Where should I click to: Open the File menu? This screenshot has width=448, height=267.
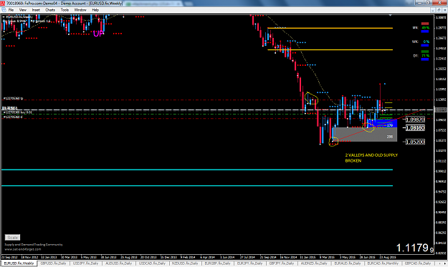11,10
